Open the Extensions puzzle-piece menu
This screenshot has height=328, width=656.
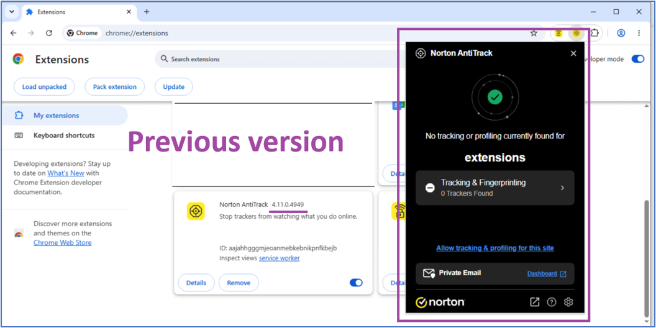[x=594, y=33]
